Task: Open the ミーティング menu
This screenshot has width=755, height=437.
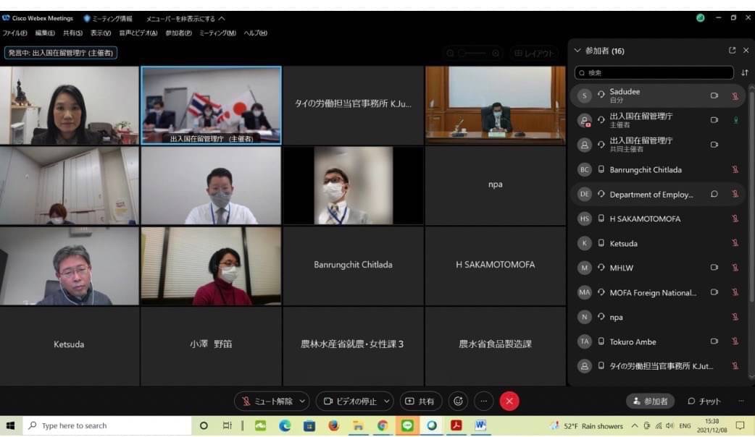Action: pos(217,33)
